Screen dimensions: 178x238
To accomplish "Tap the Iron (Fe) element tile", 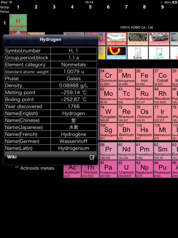I will coord(144,77).
